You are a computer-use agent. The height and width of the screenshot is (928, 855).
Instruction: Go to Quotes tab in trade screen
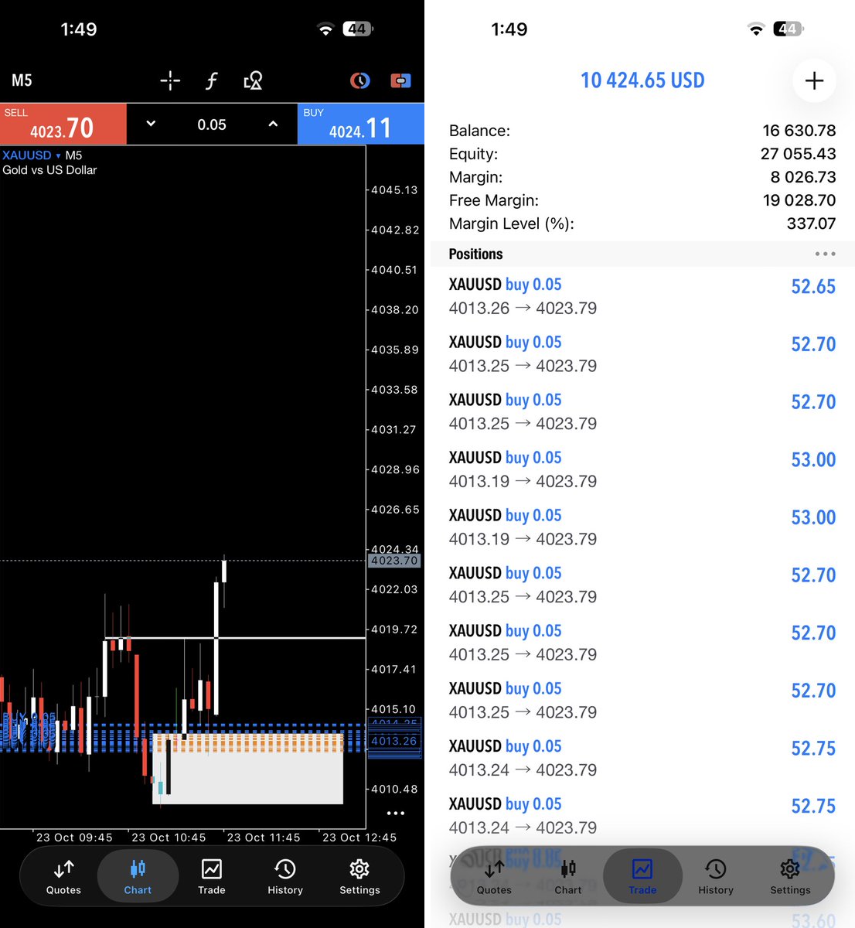click(x=494, y=877)
